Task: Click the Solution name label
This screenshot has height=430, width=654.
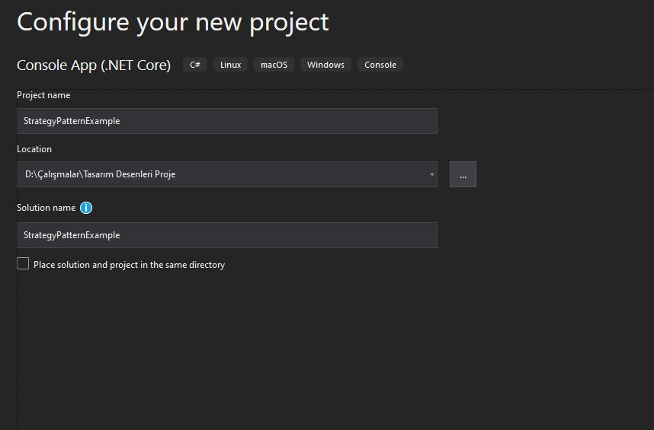Action: [x=46, y=208]
